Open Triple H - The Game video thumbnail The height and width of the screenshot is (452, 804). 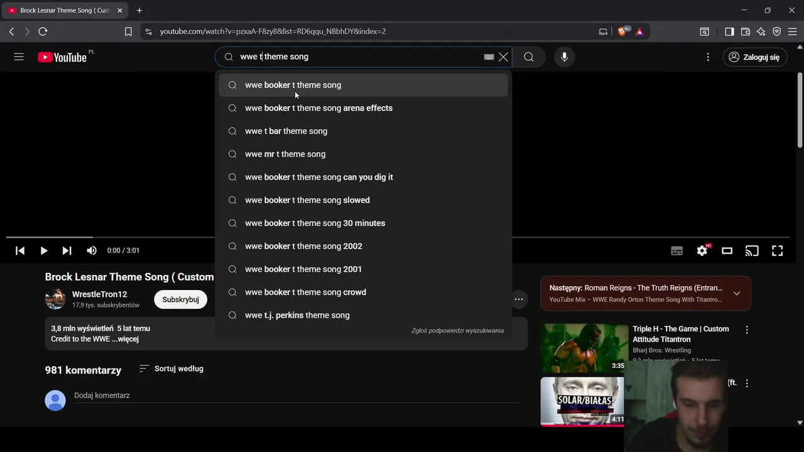pyautogui.click(x=584, y=348)
